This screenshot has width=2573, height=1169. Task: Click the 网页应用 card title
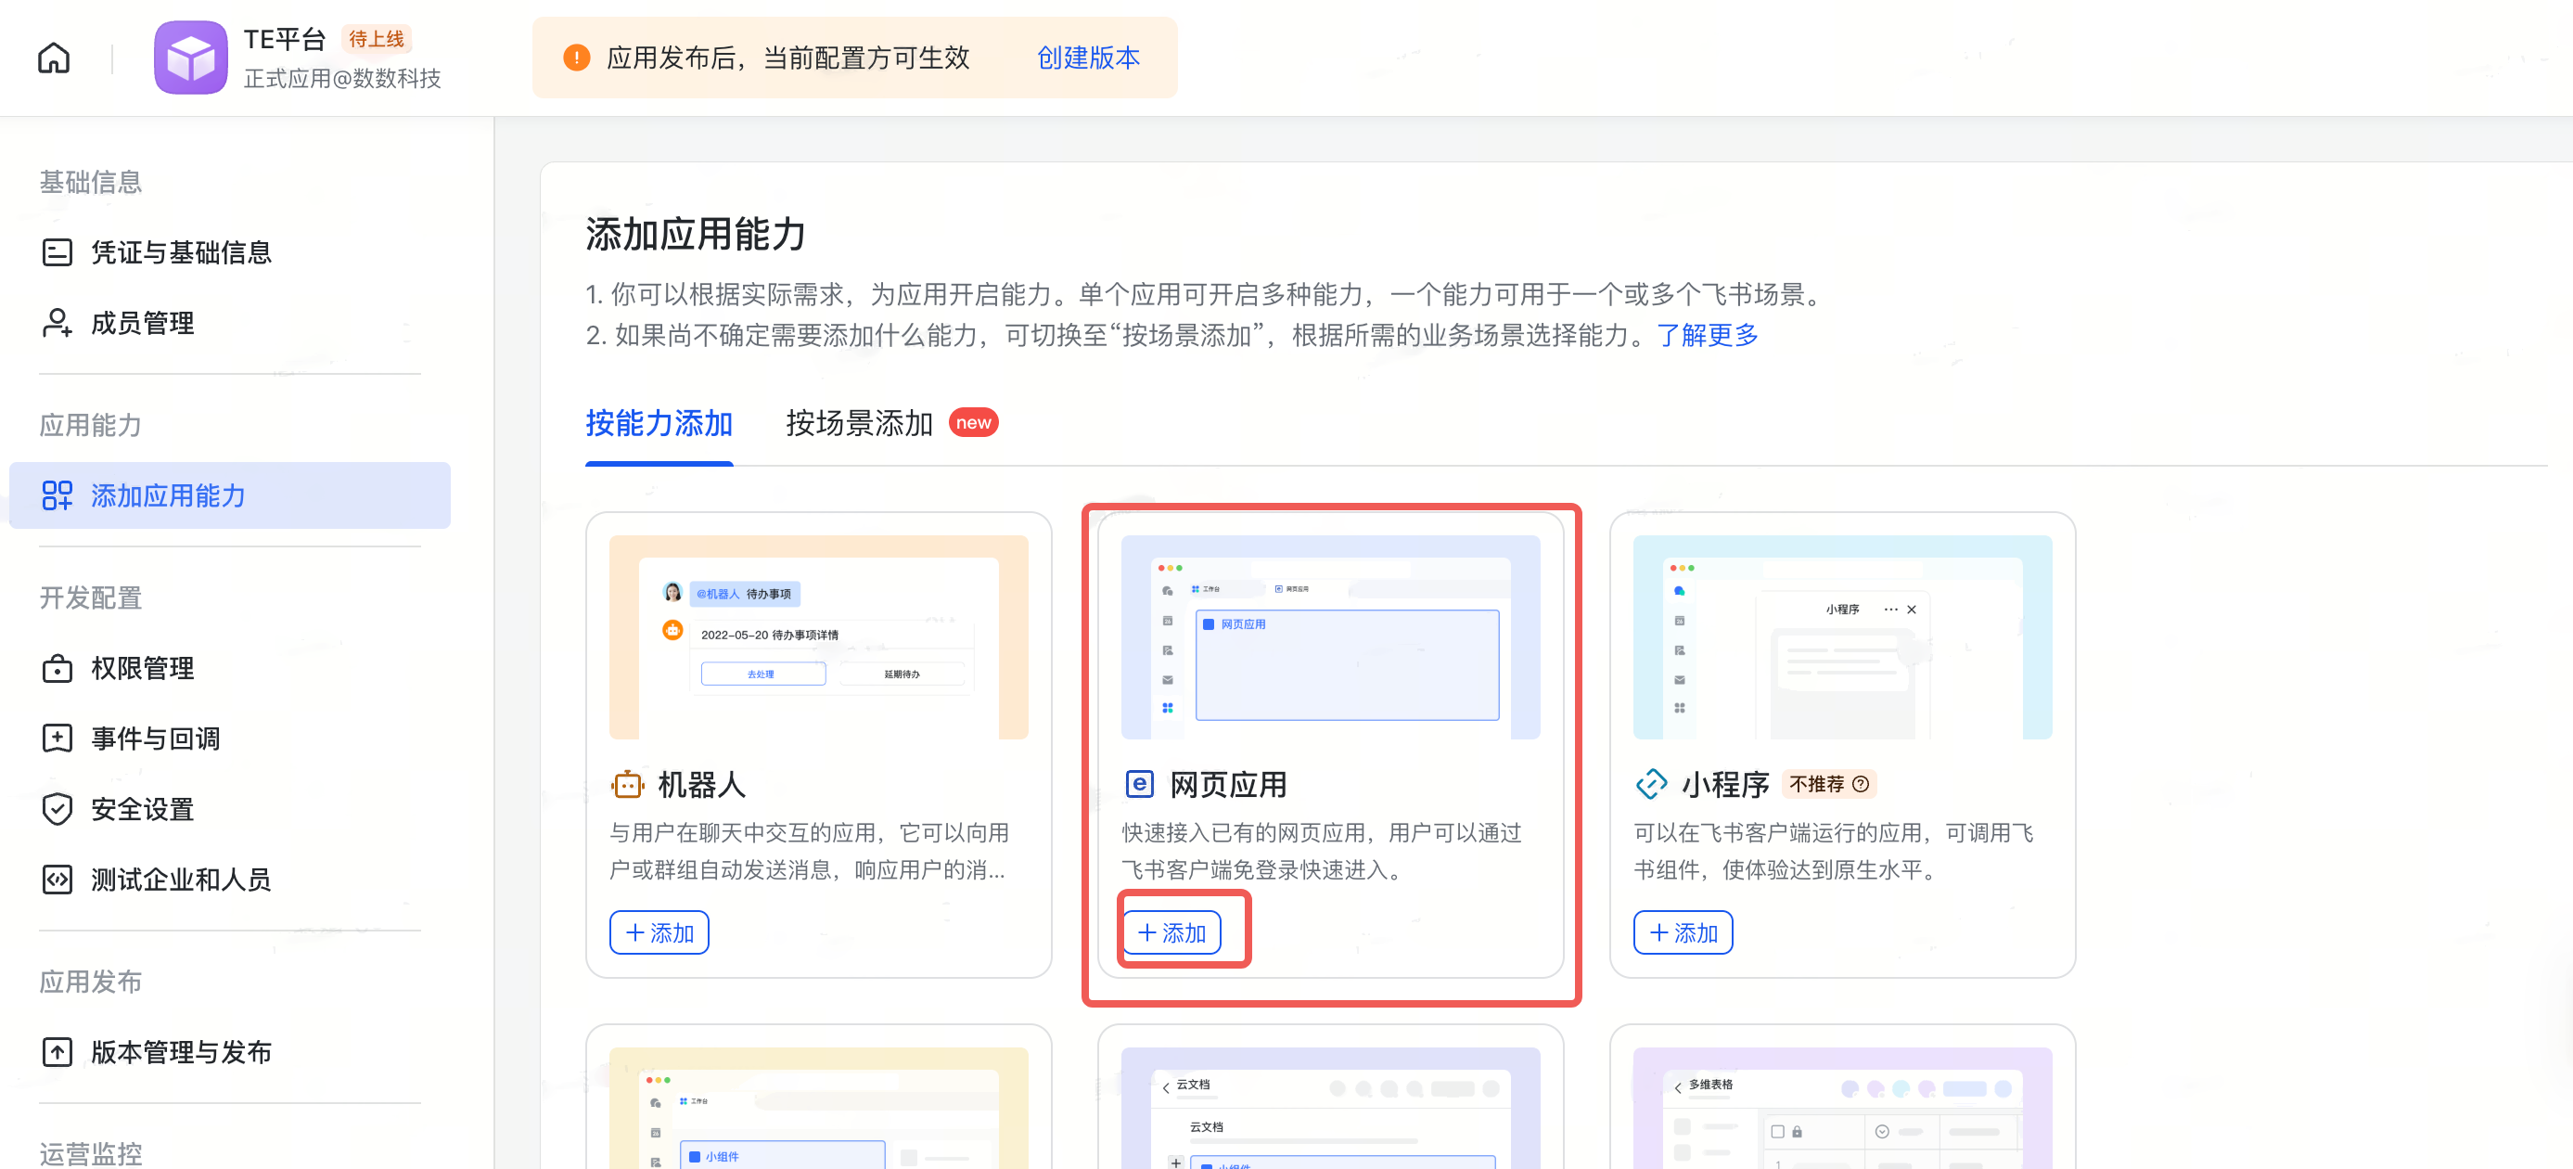point(1229,784)
